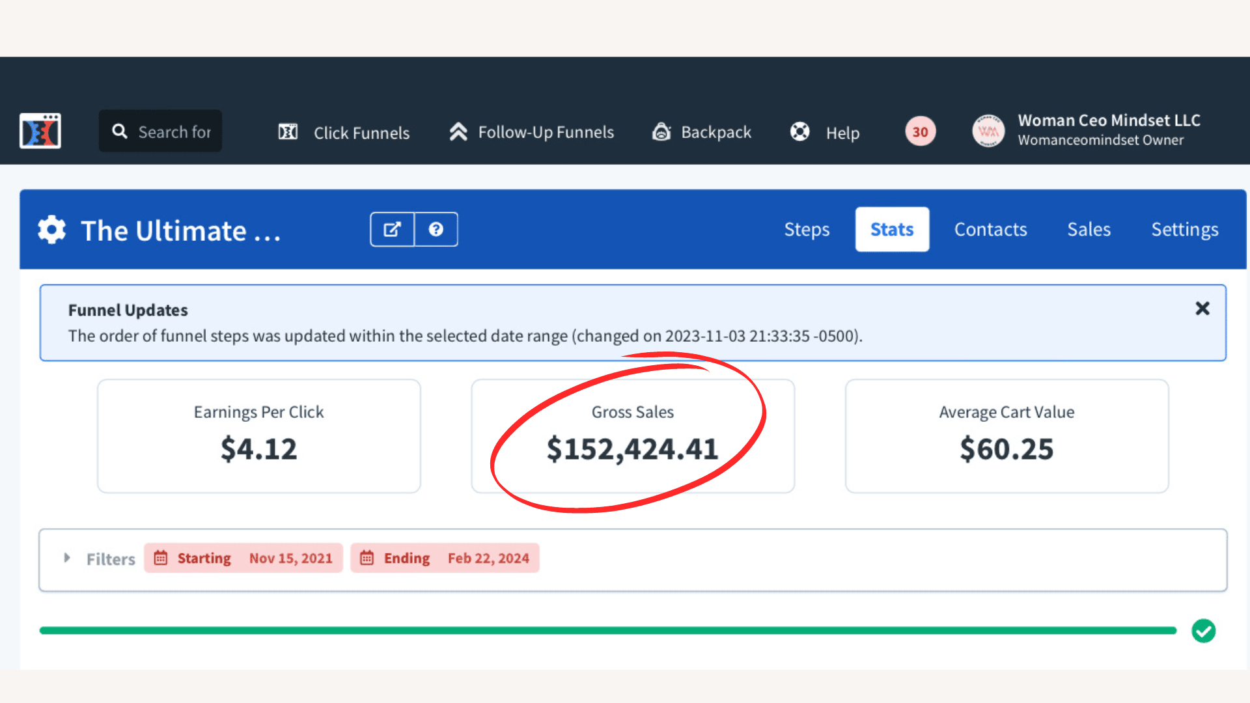Click the Woman Ceo Mindset avatar
This screenshot has width=1250, height=703.
988,131
